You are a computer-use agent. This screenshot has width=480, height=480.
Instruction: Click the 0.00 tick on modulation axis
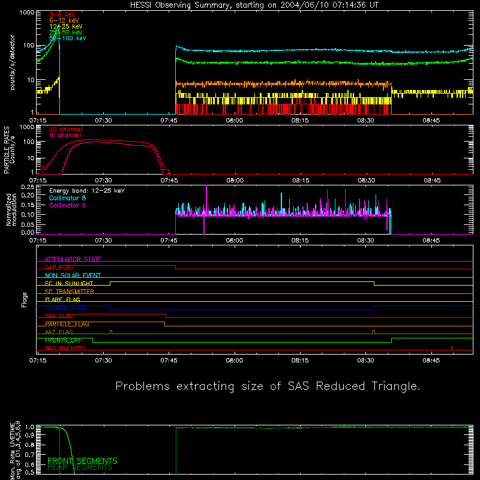click(x=28, y=232)
